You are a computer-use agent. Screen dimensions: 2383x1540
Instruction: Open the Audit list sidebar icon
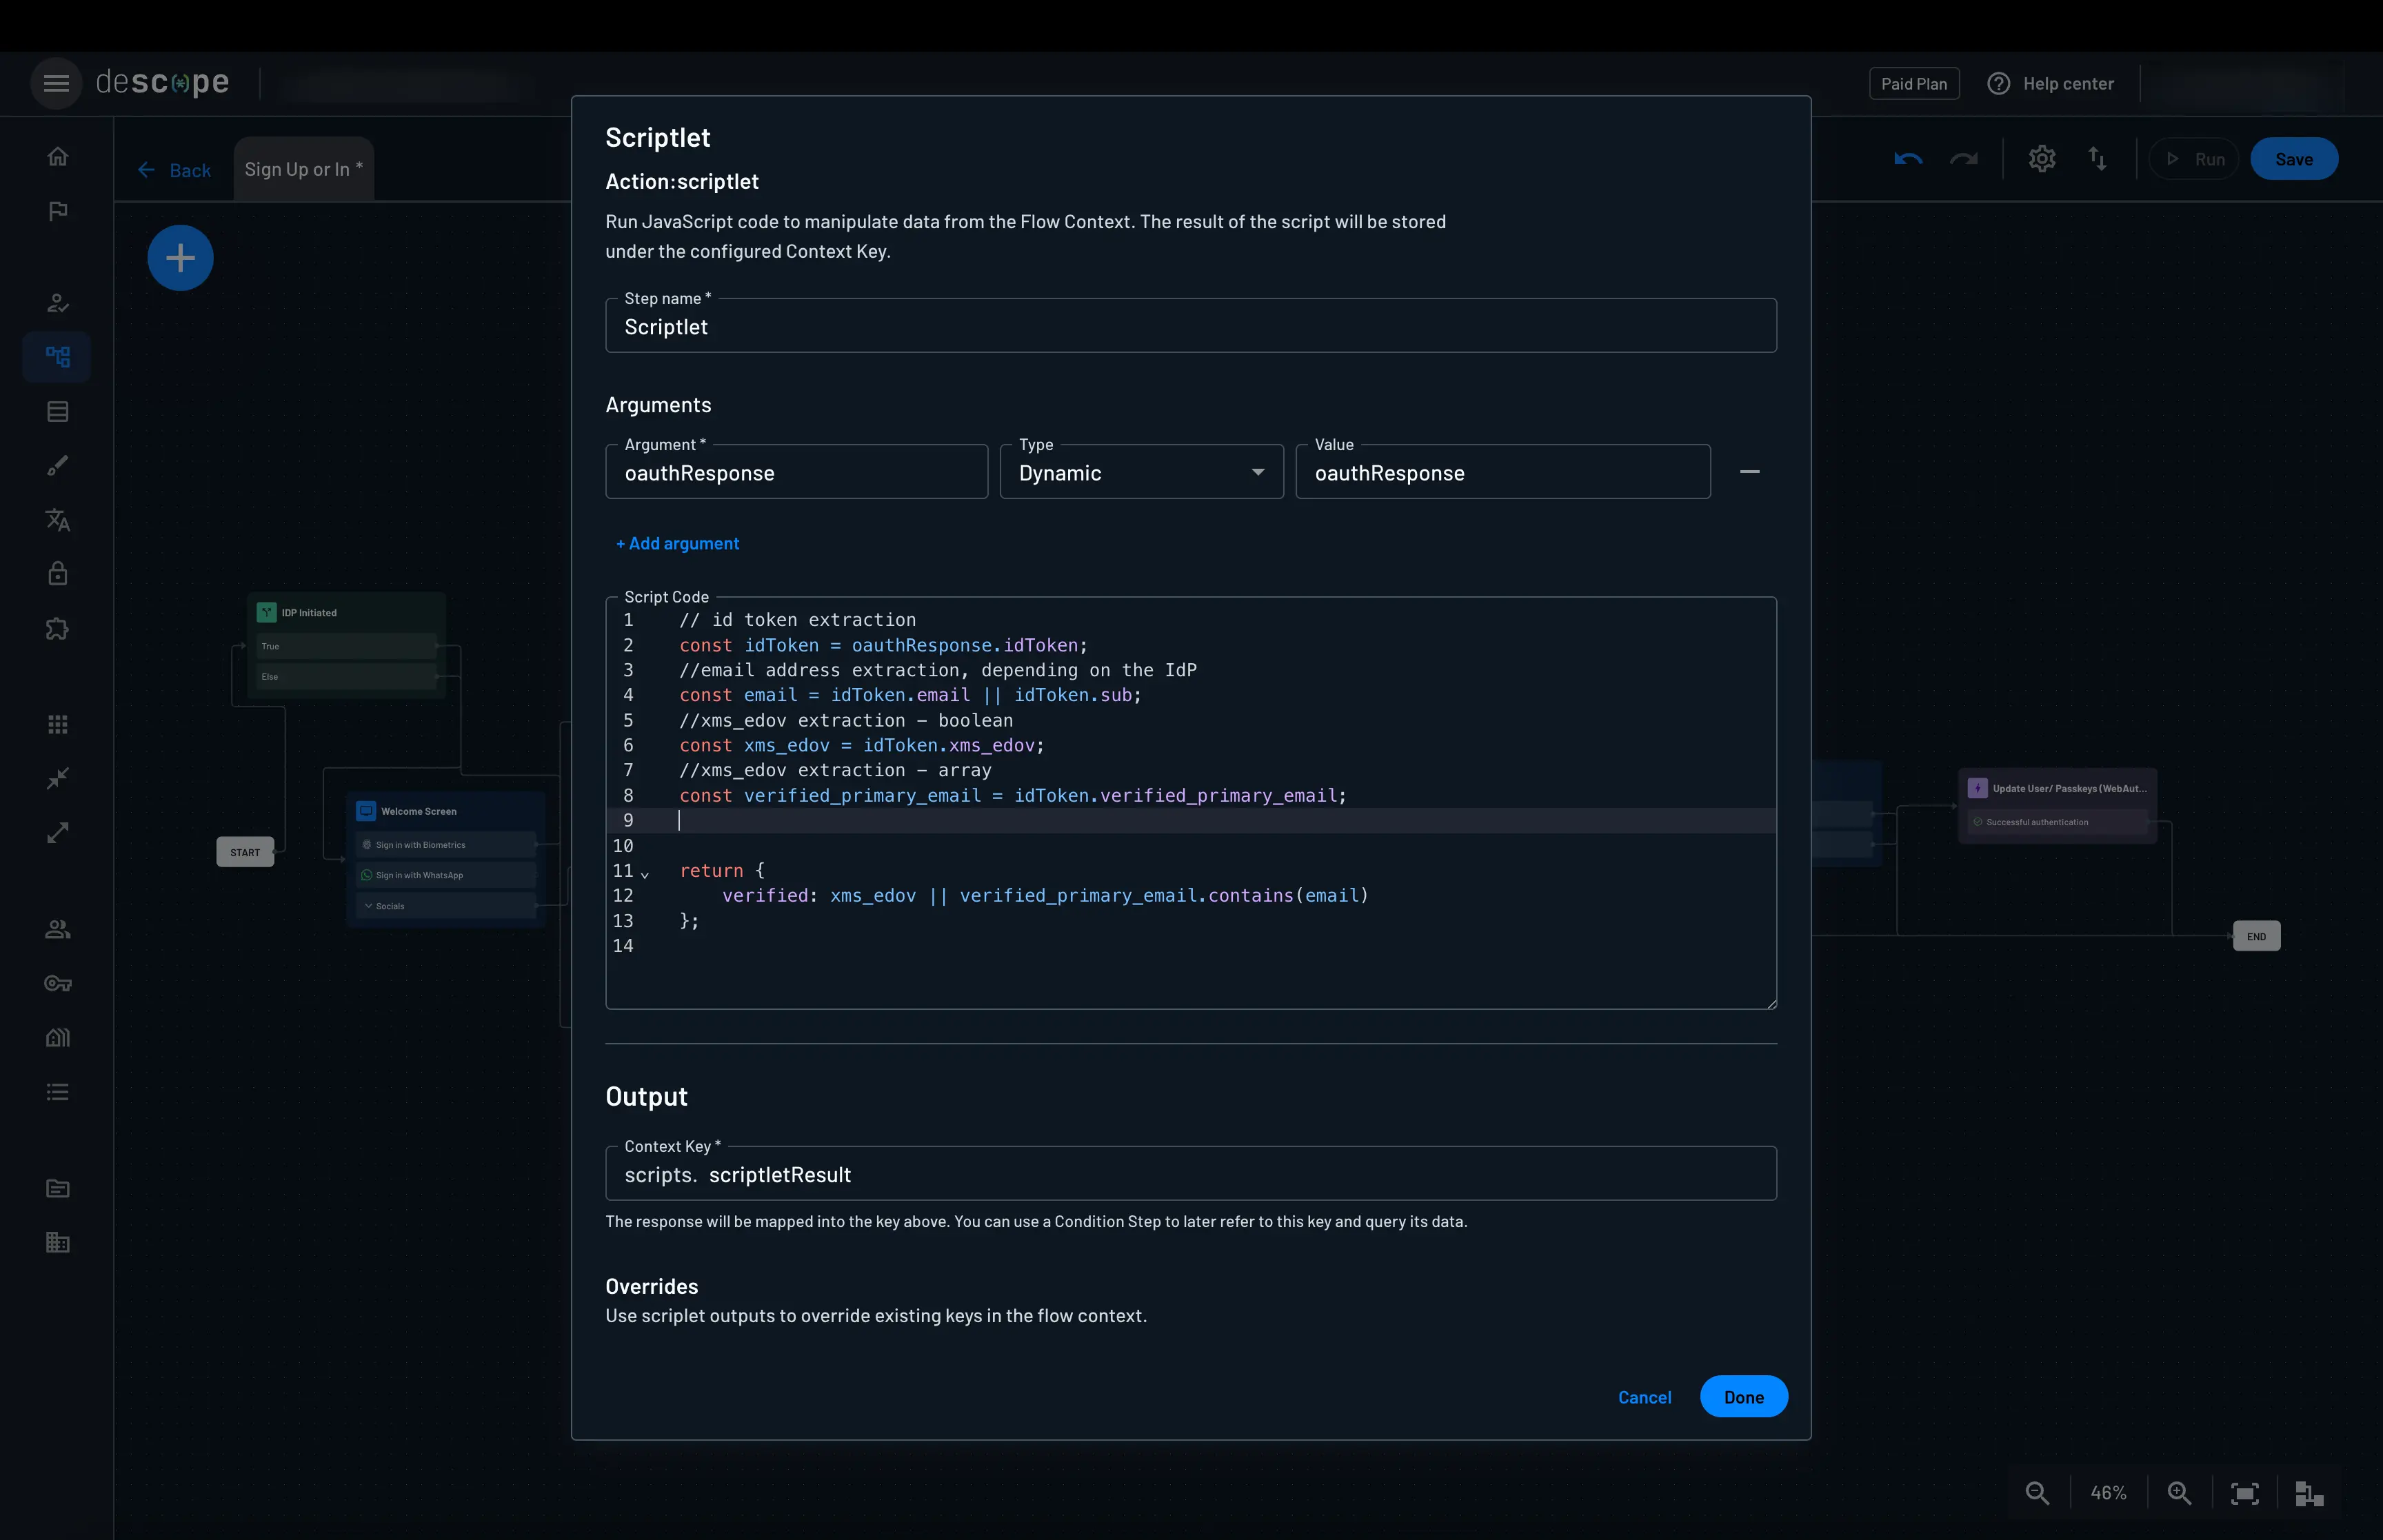(x=57, y=1092)
